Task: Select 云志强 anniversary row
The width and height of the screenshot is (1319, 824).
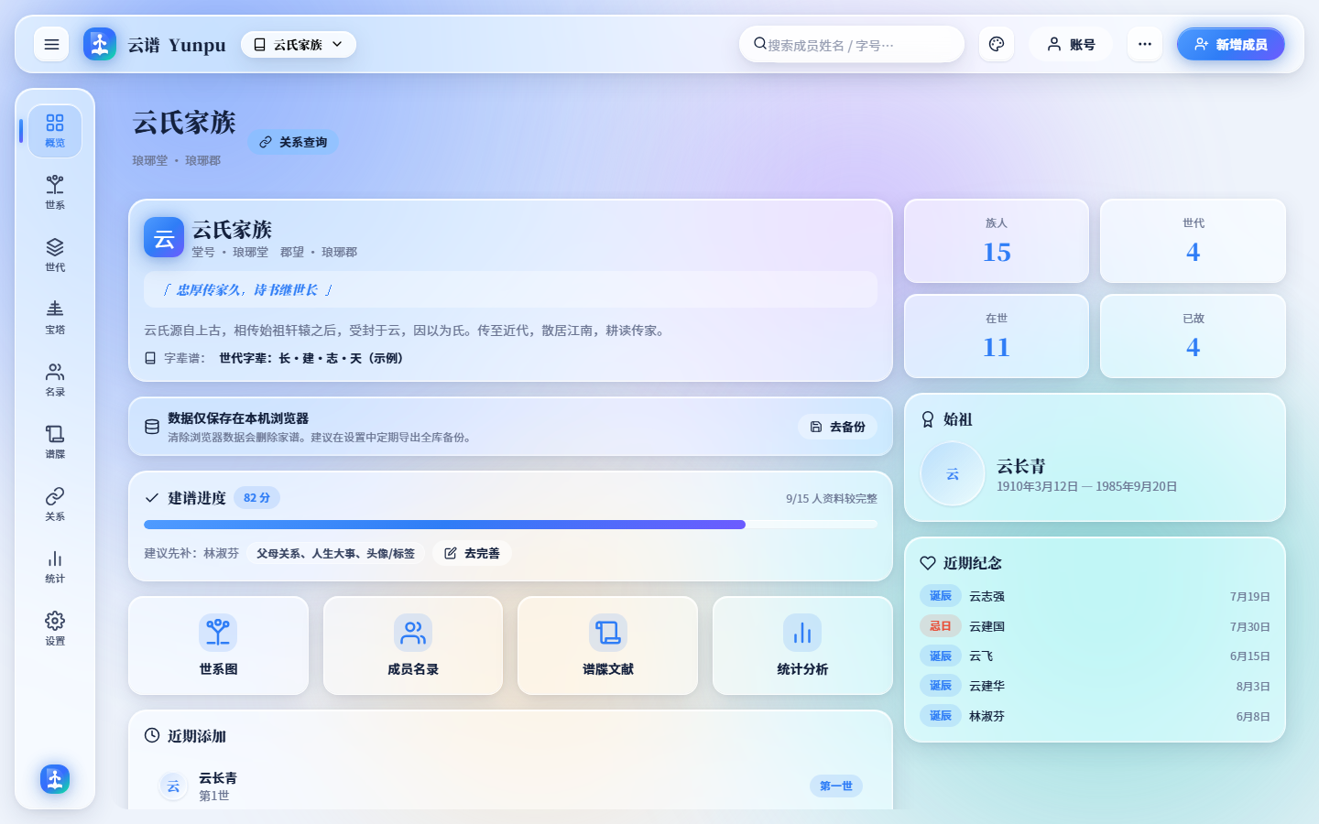Action: pyautogui.click(x=1095, y=596)
